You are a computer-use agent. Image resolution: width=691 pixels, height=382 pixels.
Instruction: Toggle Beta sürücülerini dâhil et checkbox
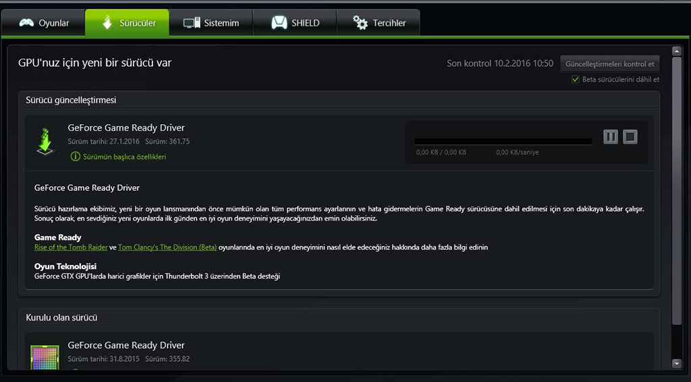(x=575, y=80)
